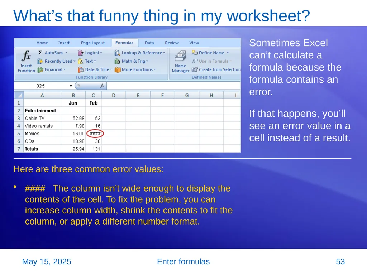Click the cell with value 16.00
Screen dimensions: 367x275
[x=73, y=134]
